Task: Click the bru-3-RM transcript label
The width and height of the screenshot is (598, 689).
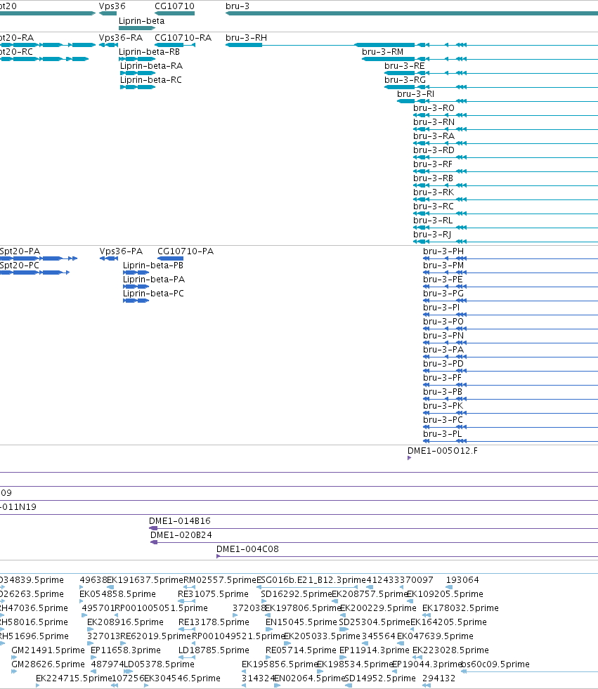Action: pos(382,52)
